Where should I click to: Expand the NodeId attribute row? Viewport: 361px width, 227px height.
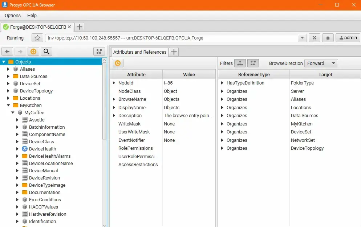point(114,83)
